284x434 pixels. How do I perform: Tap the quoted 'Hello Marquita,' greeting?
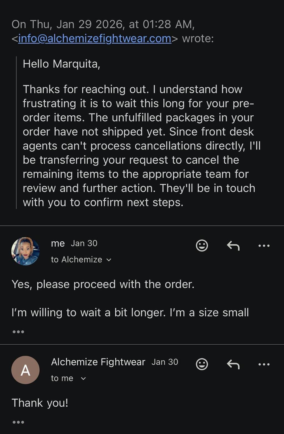pyautogui.click(x=61, y=64)
